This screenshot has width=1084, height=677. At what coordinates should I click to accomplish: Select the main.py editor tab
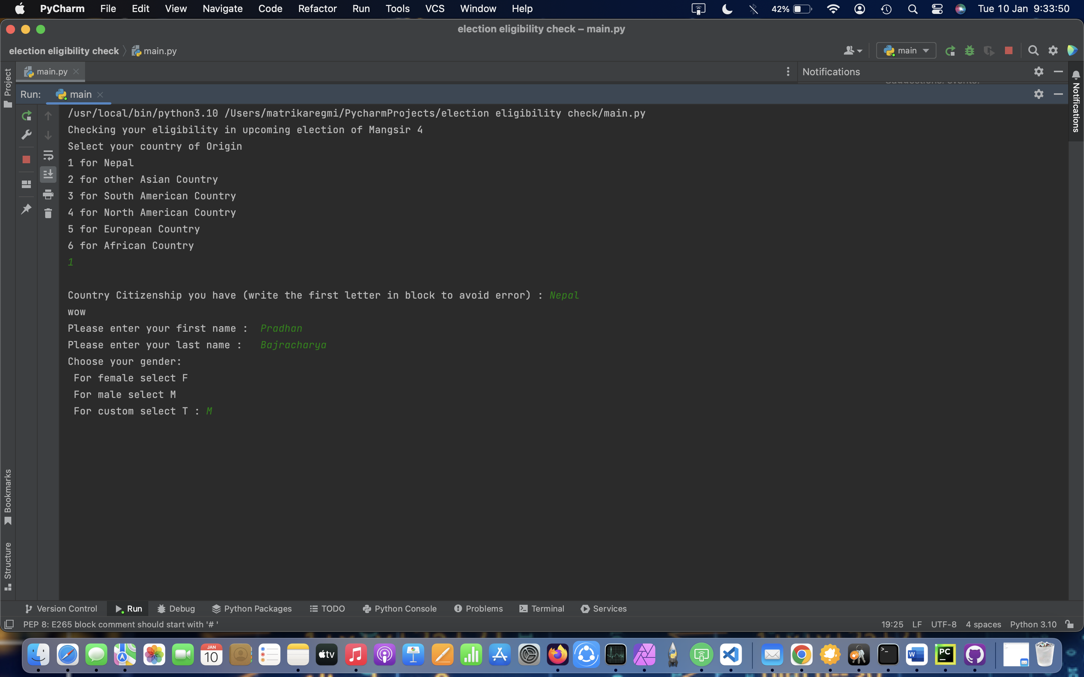tap(50, 71)
